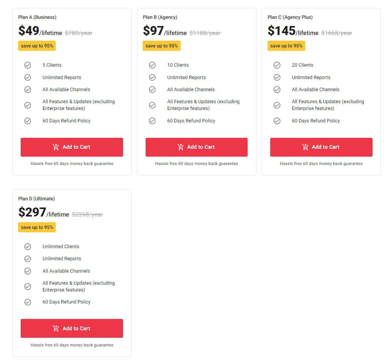Click Plan A 60 Days Refund checkmark
Image resolution: width=385 pixels, height=363 pixels.
(x=27, y=121)
